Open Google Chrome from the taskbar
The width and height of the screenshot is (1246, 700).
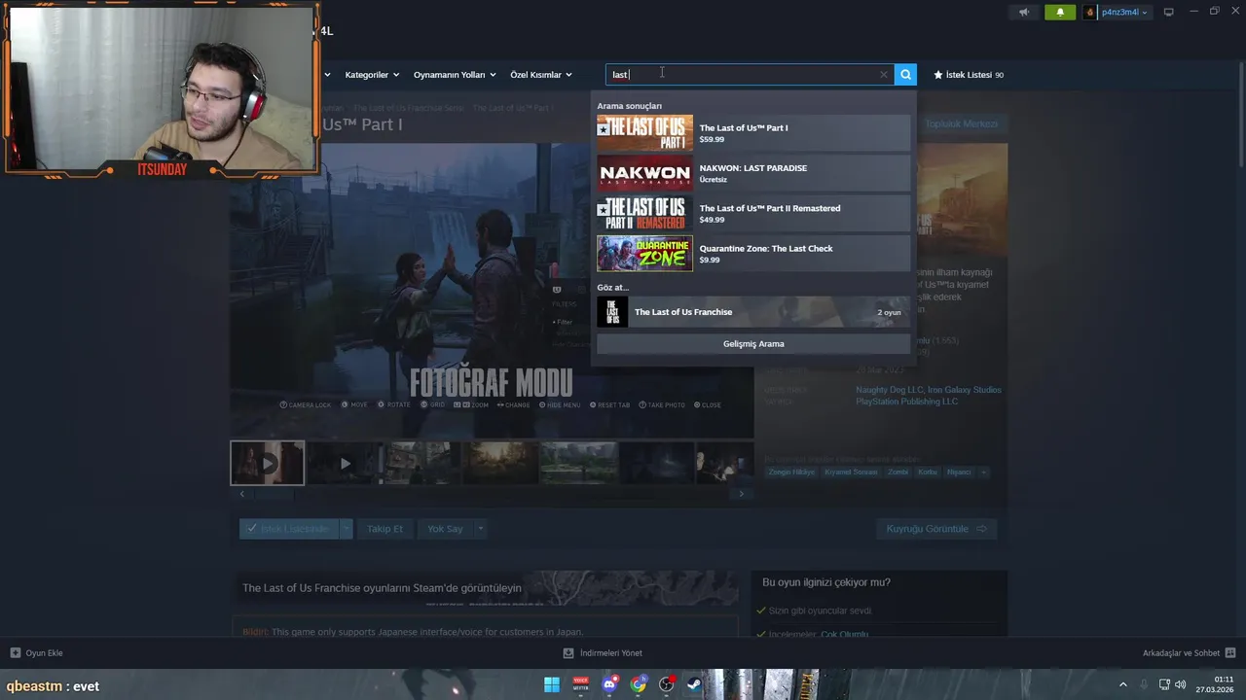638,684
